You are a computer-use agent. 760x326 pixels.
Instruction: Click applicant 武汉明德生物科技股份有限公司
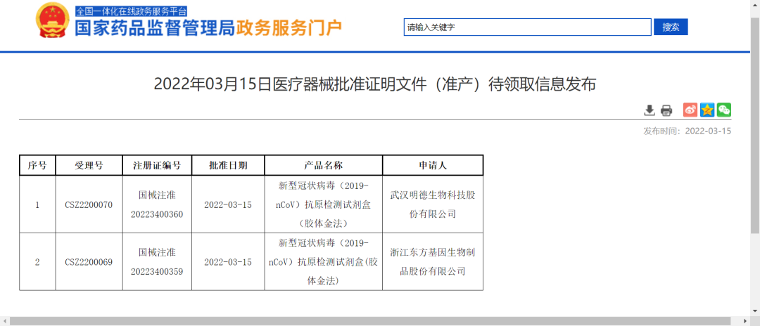(433, 204)
